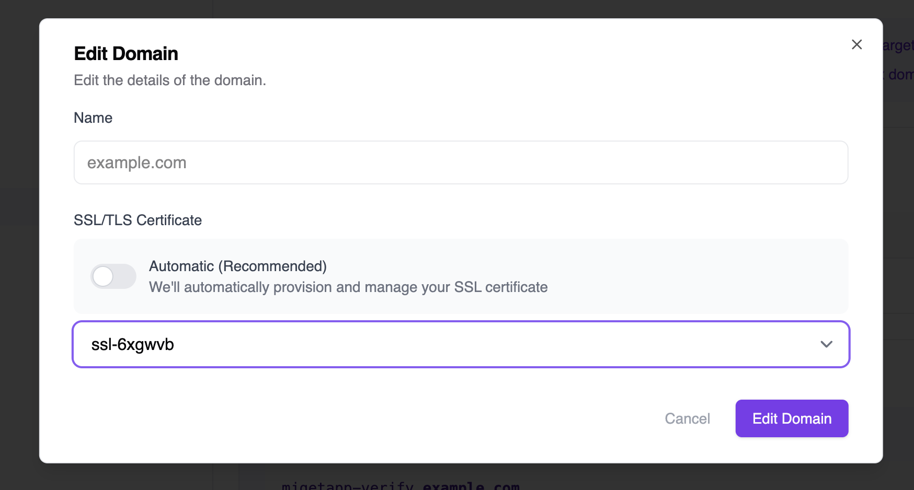Click the "Name" field label
The image size is (914, 490).
point(93,118)
